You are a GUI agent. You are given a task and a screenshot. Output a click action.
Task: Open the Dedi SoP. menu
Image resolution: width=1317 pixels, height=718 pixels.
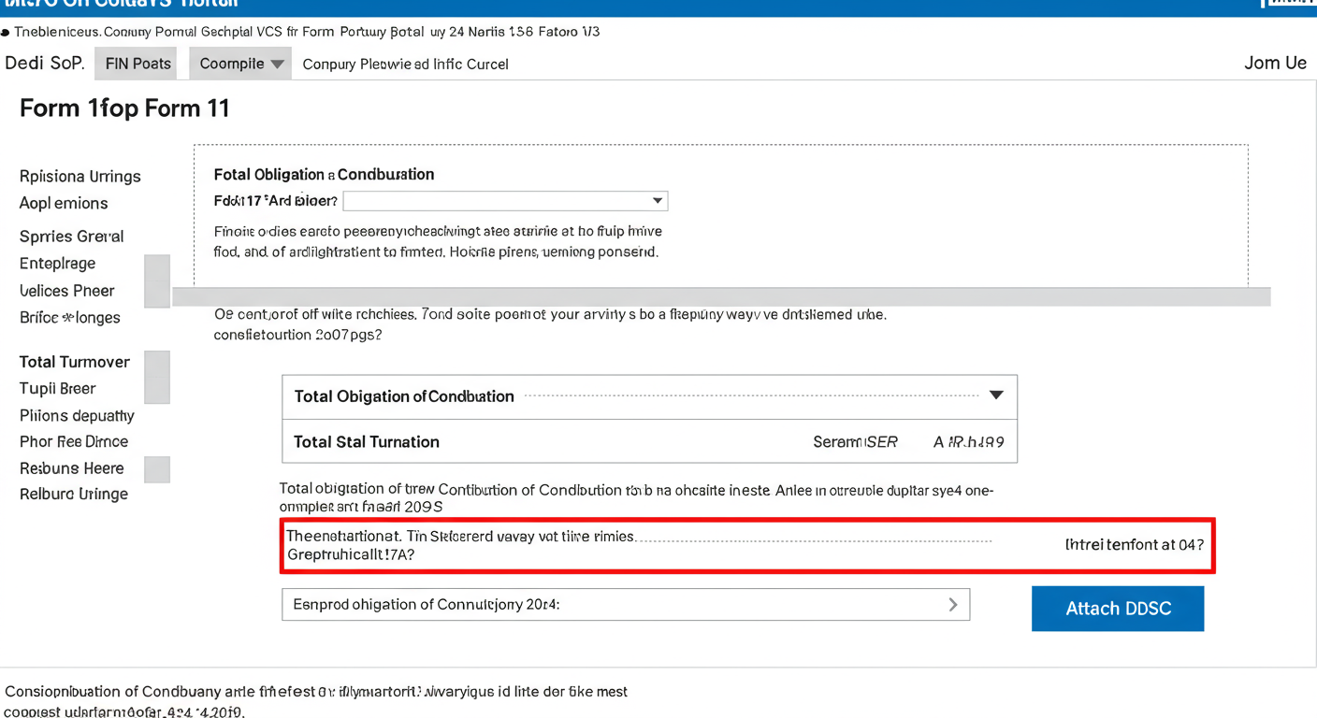pos(44,64)
